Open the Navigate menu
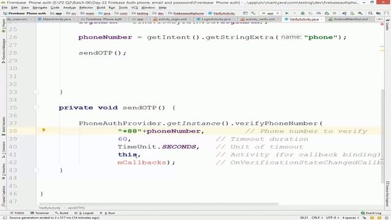 point(40,7)
